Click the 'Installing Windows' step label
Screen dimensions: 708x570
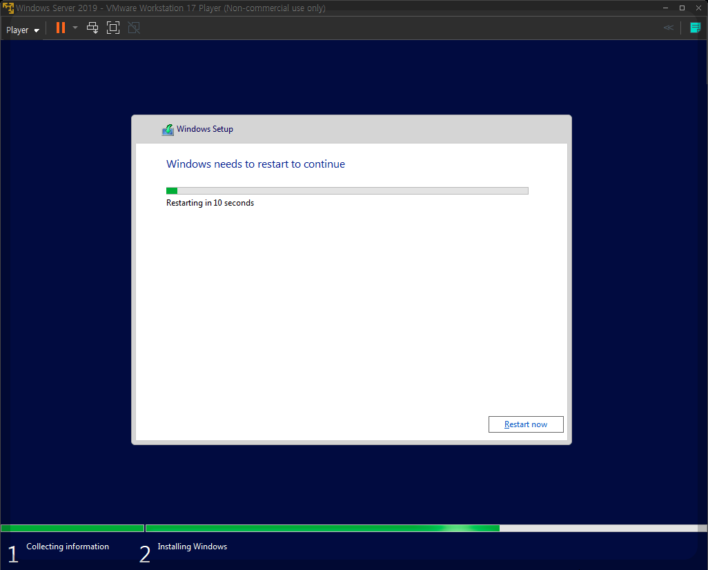pos(192,547)
